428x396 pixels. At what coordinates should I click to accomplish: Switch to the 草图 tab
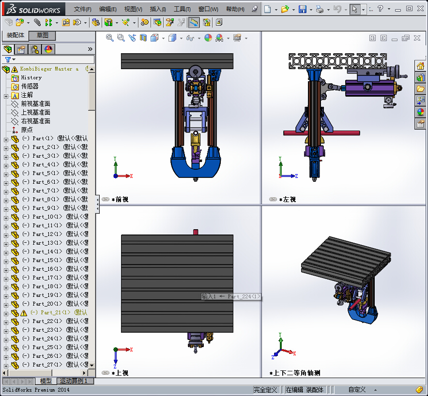point(42,35)
